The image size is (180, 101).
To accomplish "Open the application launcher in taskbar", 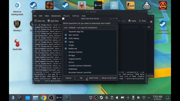I will tap(13, 98).
